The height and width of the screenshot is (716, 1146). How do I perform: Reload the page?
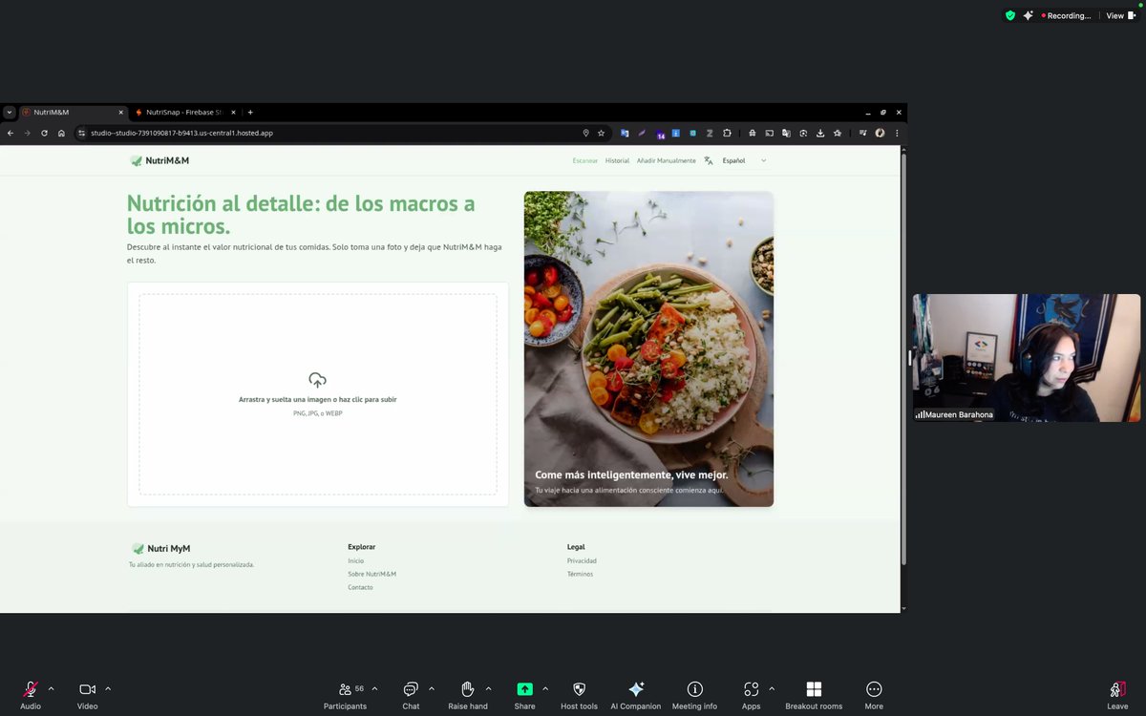44,133
